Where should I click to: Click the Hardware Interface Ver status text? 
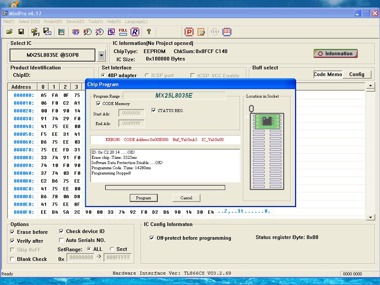pos(172,273)
